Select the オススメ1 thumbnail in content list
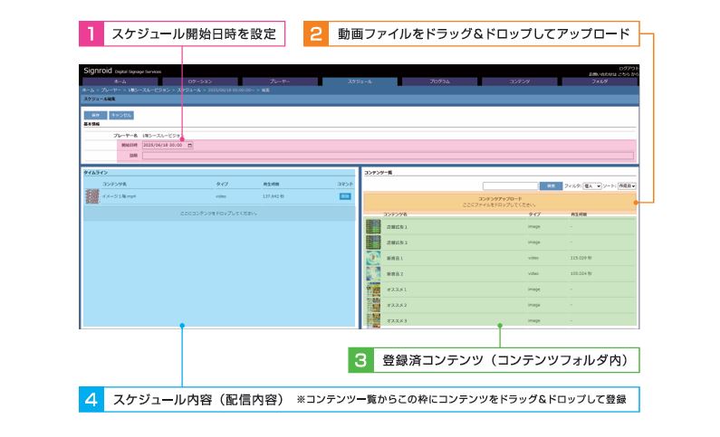This screenshot has width=720, height=437. point(372,290)
